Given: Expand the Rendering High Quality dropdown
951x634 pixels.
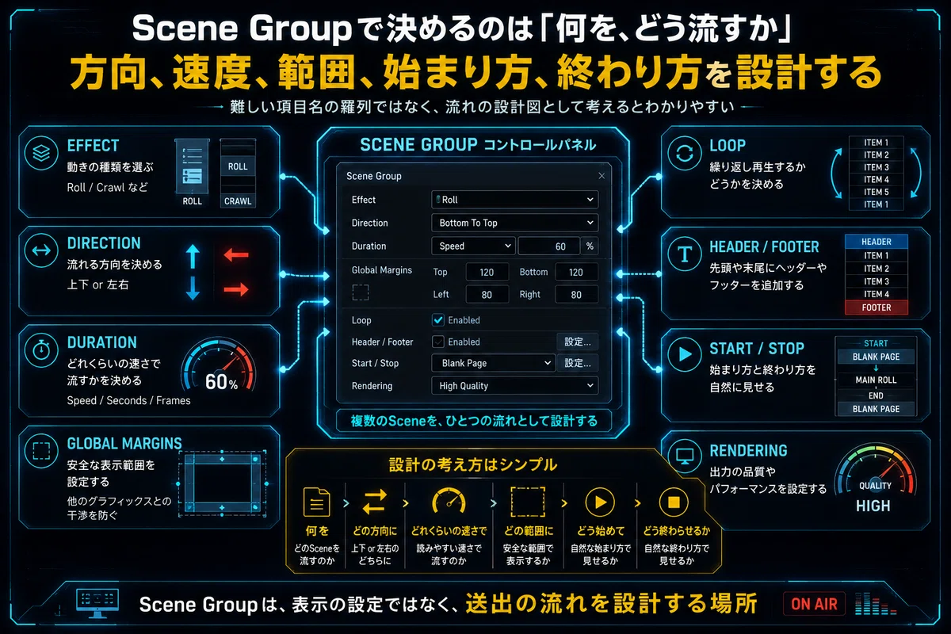Looking at the screenshot, I should 514,386.
